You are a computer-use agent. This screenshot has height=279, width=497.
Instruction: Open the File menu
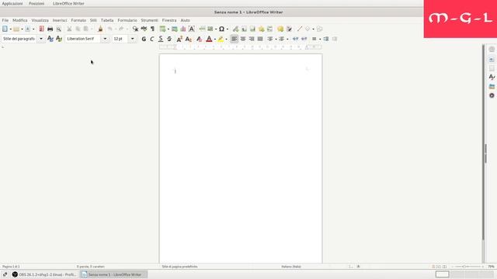coord(5,20)
